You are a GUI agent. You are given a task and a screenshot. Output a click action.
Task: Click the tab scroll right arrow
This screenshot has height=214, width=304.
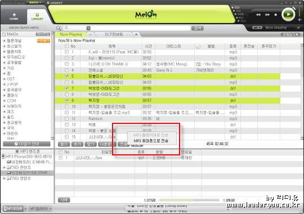[136, 34]
